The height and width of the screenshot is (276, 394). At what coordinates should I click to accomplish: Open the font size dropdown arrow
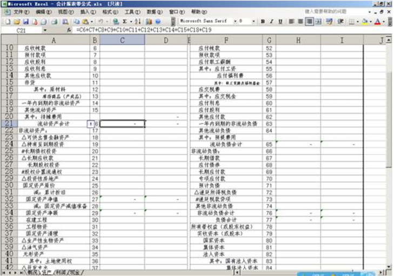[x=253, y=22]
